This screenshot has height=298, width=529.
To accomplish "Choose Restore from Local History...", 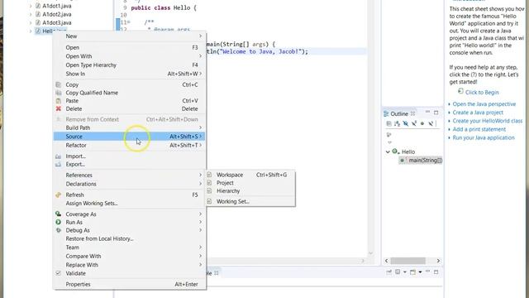I will coord(130,238).
